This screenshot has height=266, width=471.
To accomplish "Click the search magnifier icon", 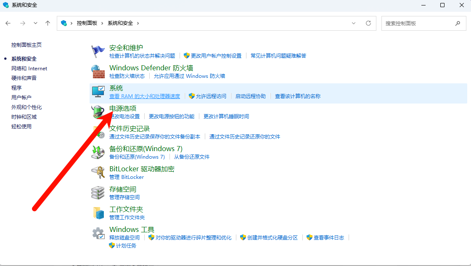I will 458,23.
